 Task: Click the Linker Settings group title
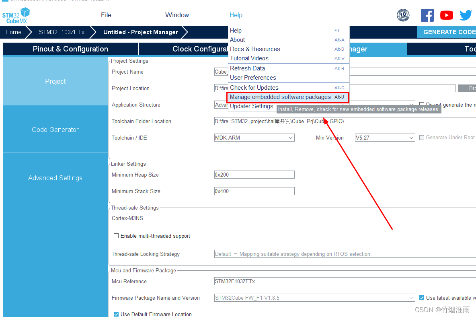point(128,164)
